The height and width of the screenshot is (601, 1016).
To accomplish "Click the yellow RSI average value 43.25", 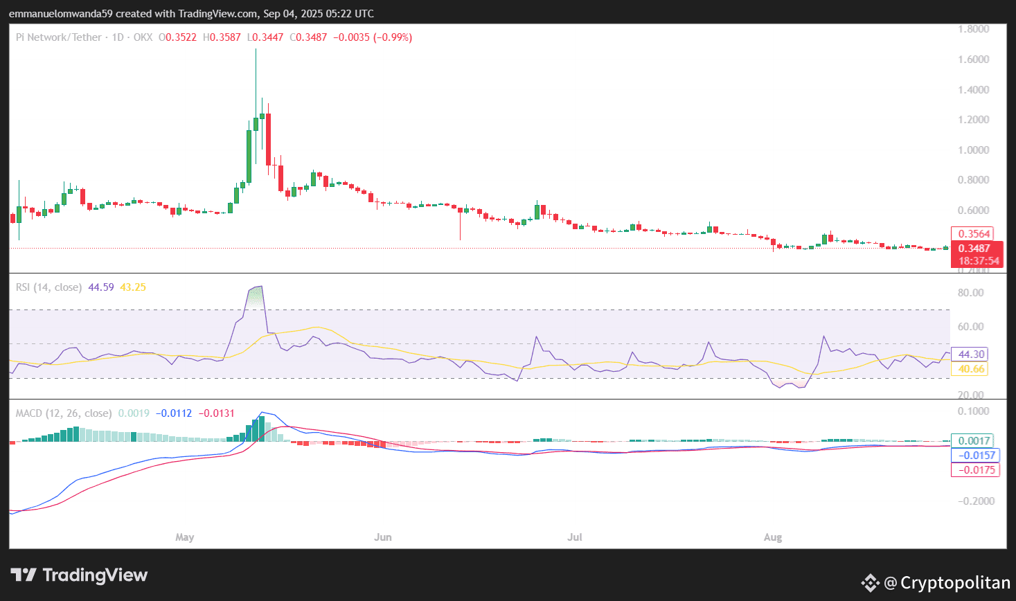I will point(133,287).
